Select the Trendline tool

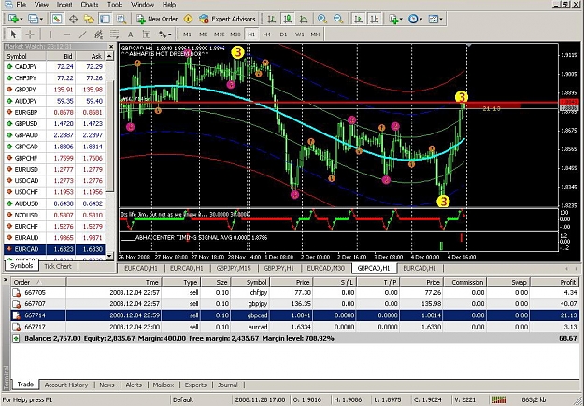82,35
